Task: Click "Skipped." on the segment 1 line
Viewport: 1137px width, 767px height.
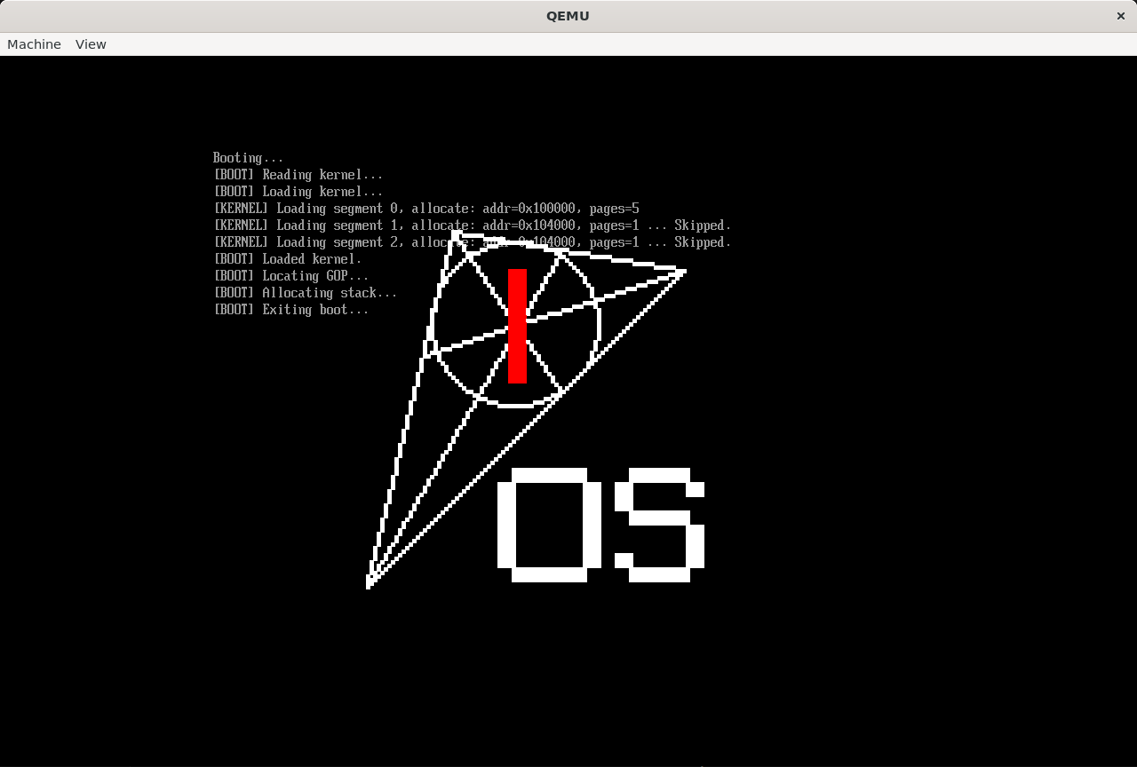Action: pos(702,225)
